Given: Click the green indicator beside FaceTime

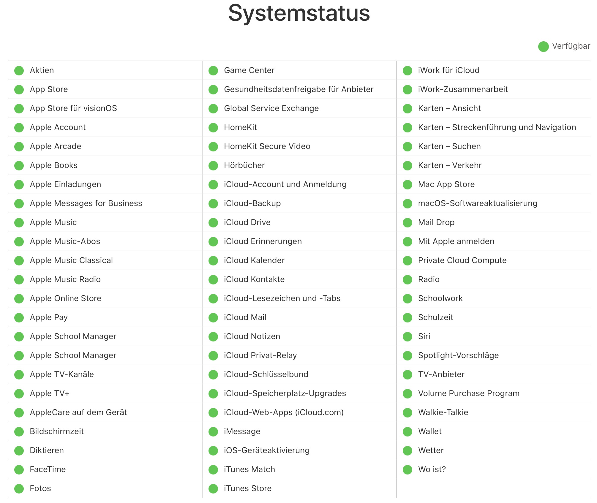Looking at the screenshot, I should coord(19,470).
